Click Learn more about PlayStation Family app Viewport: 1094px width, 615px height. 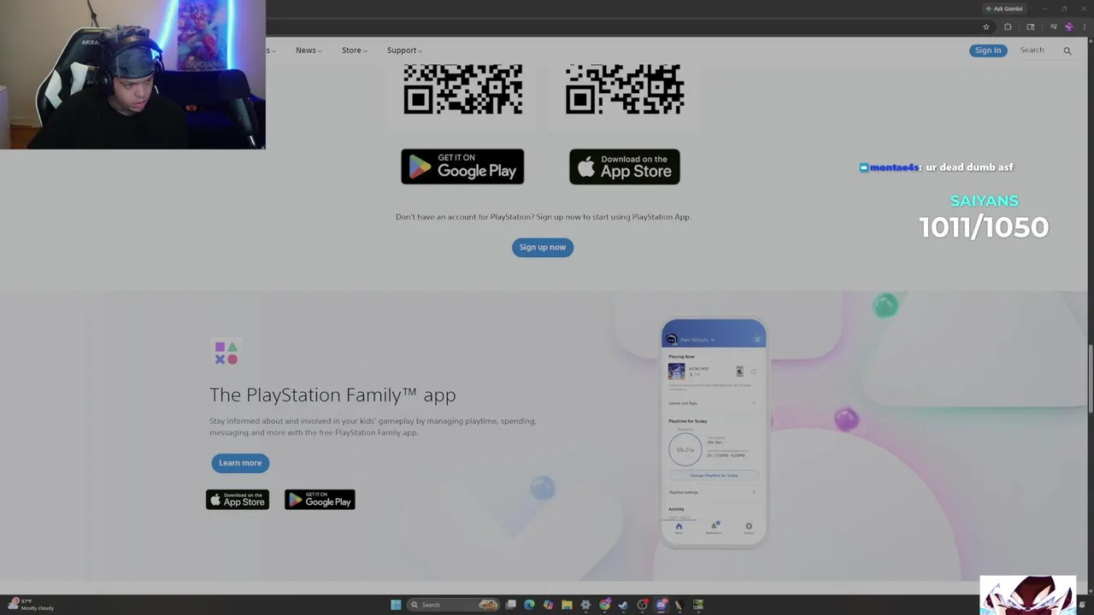tap(240, 463)
